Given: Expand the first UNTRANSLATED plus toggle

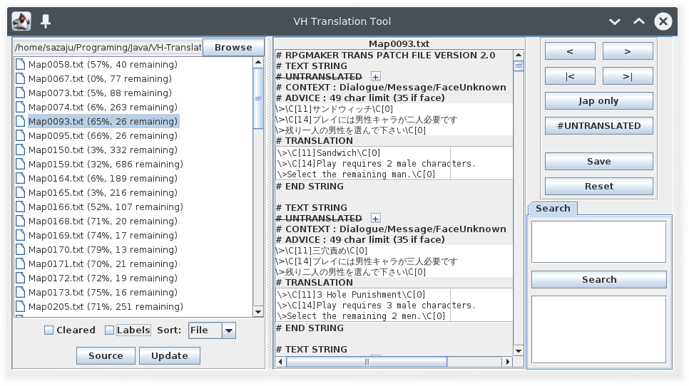Looking at the screenshot, I should [376, 77].
